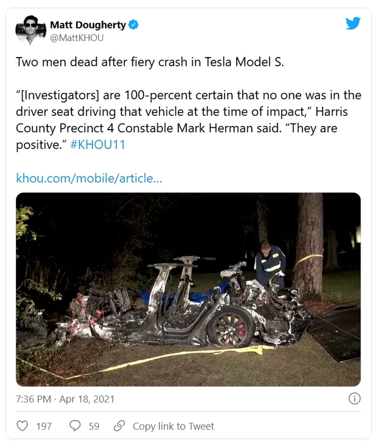Open the khou.com/mobile/article link

pyautogui.click(x=89, y=178)
